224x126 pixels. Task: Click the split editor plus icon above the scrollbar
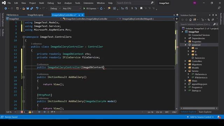[x=177, y=19]
